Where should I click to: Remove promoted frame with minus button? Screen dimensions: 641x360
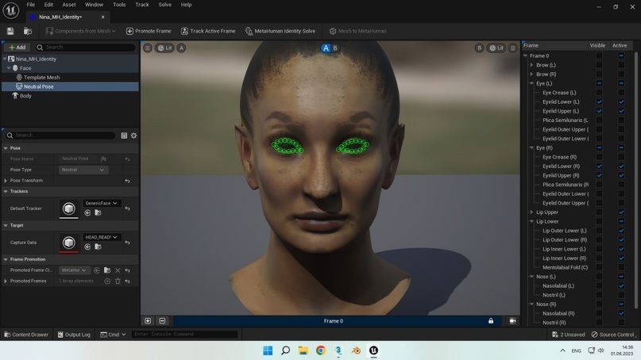pyautogui.click(x=162, y=321)
